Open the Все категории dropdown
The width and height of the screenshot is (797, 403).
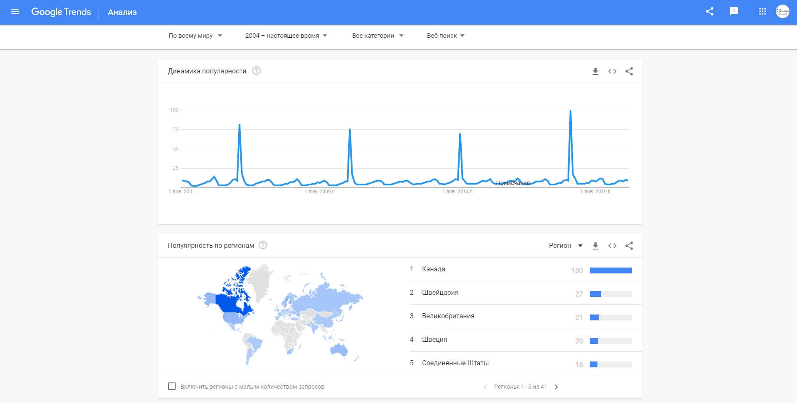click(x=378, y=36)
